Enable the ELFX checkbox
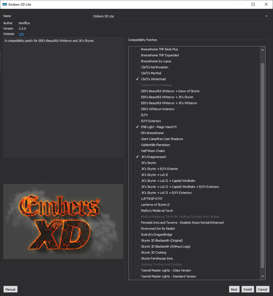The width and height of the screenshot is (273, 296). pos(138,115)
